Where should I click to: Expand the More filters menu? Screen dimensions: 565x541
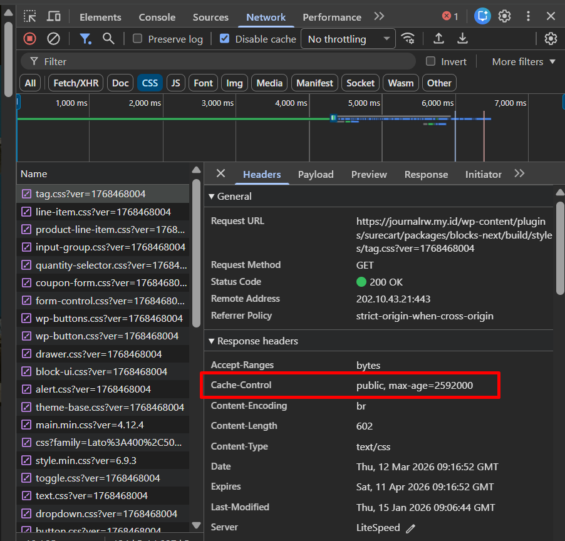tap(524, 61)
